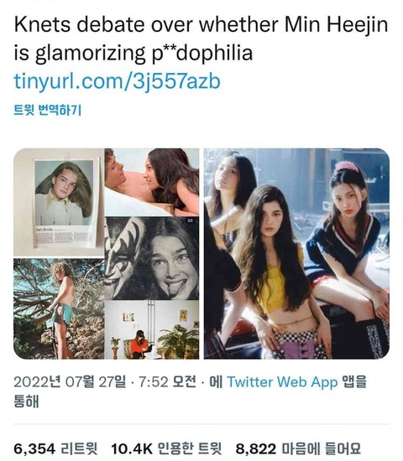Click the 7:52 오전 time text
The image size is (403, 461).
tap(167, 382)
